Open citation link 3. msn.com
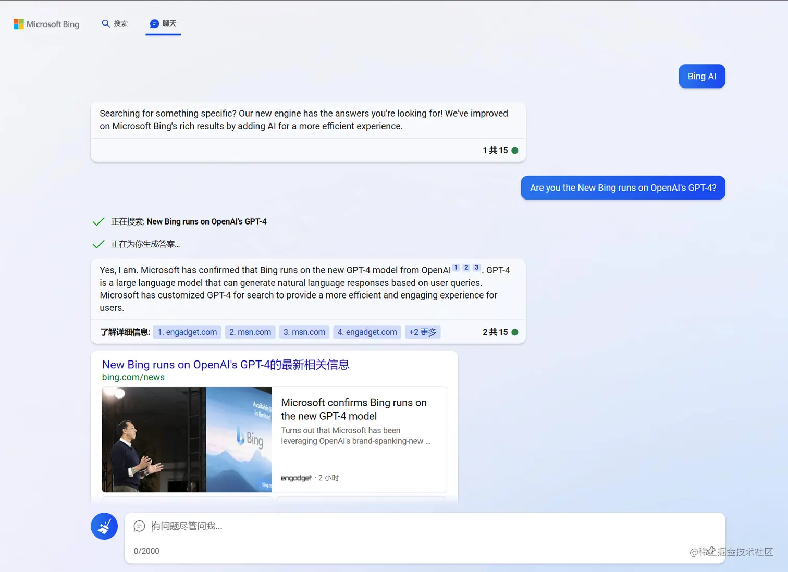 click(x=304, y=332)
